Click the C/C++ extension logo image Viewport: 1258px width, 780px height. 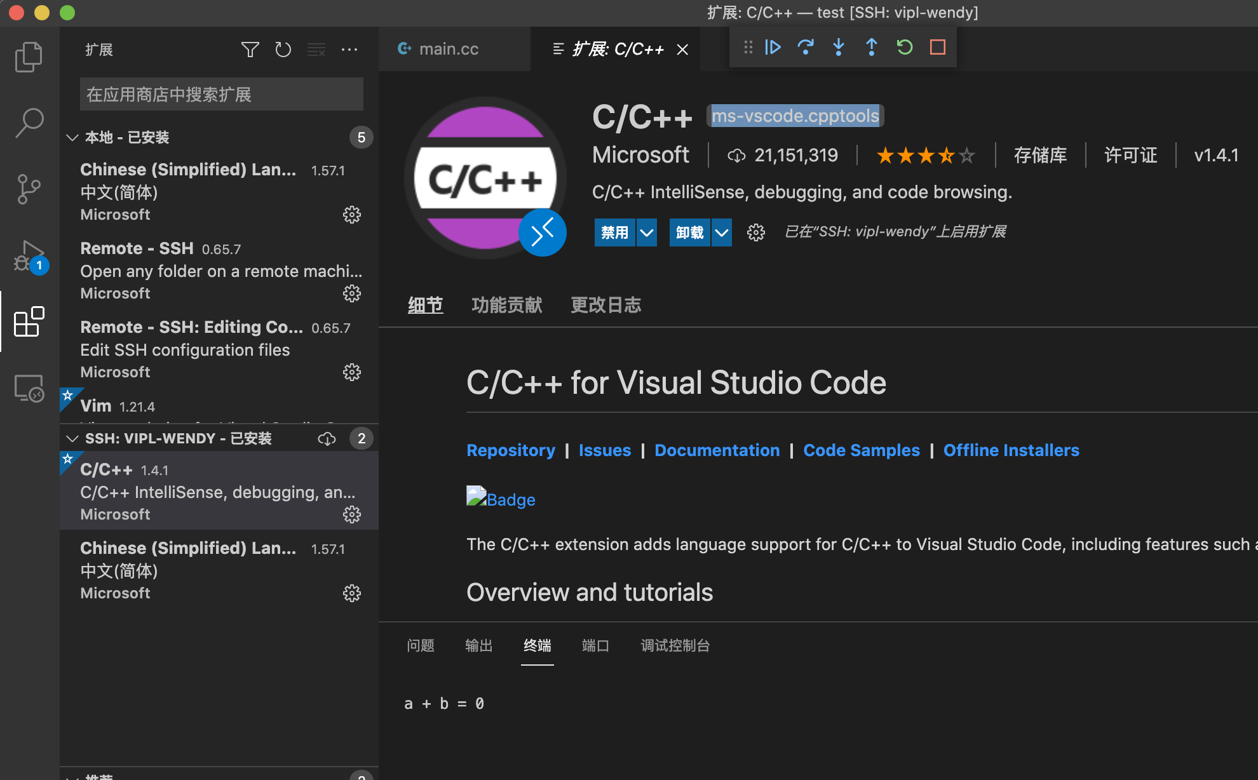485,178
